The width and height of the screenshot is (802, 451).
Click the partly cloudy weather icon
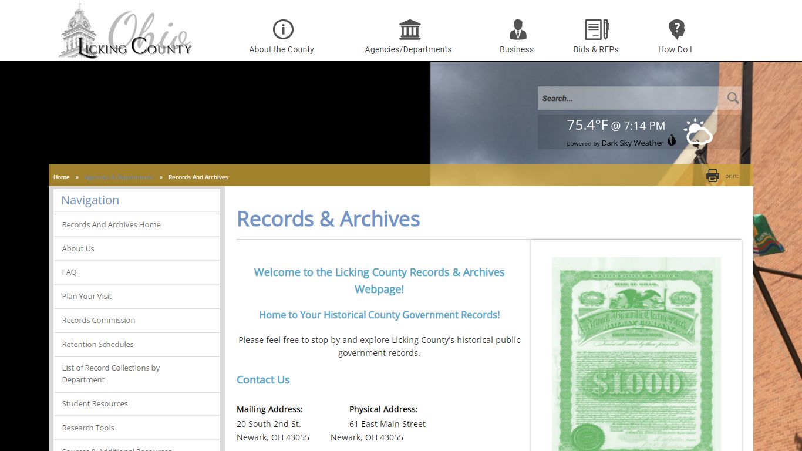(x=697, y=133)
